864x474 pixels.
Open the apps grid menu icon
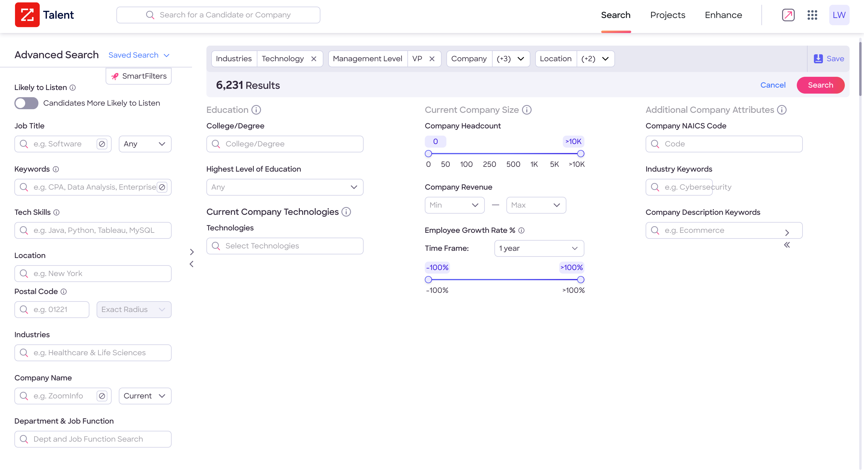tap(812, 15)
